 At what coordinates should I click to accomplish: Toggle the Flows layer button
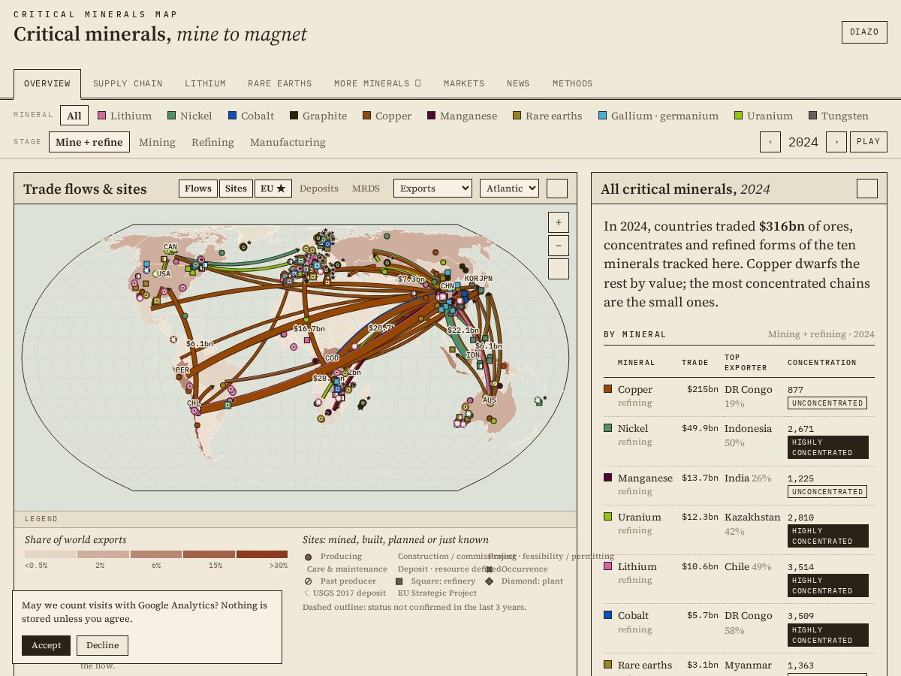(198, 189)
